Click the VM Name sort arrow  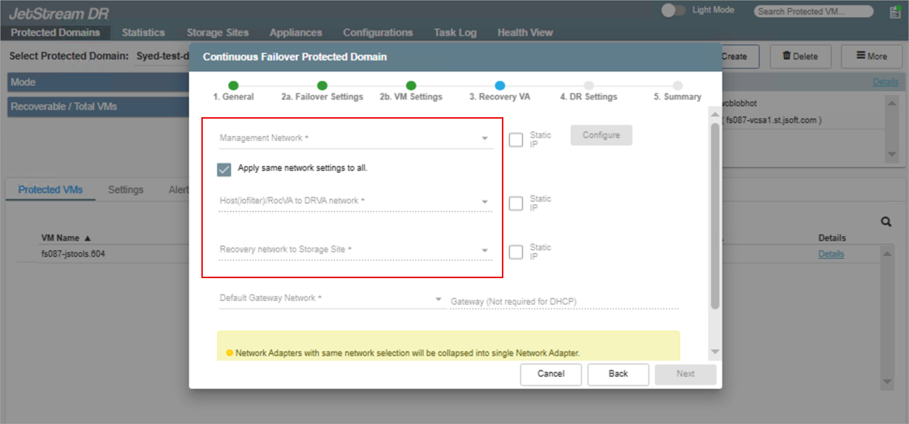(88, 238)
